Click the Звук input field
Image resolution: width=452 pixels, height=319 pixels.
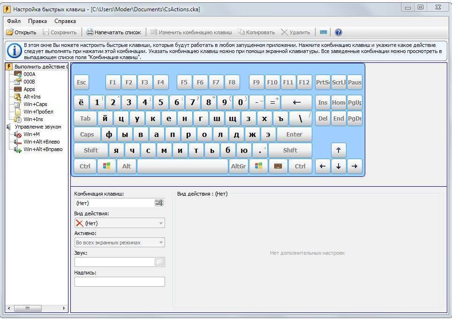pyautogui.click(x=120, y=262)
